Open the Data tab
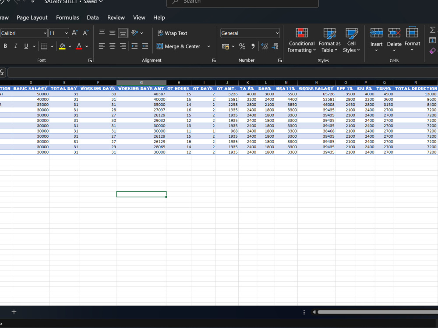Screen dimensions: 438x328 click(93, 17)
